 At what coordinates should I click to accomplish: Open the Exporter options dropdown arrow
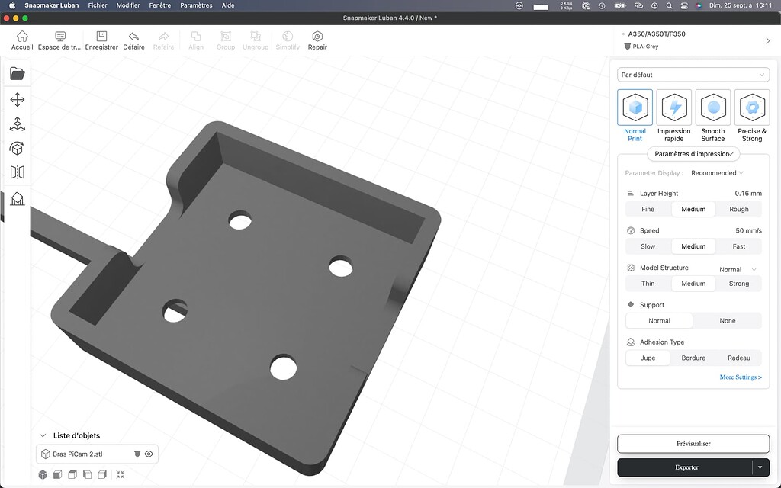(760, 467)
